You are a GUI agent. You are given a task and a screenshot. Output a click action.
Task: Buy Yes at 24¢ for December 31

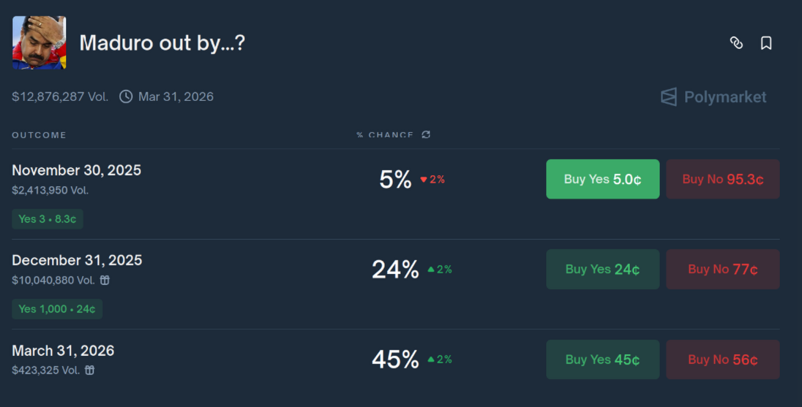tap(602, 269)
